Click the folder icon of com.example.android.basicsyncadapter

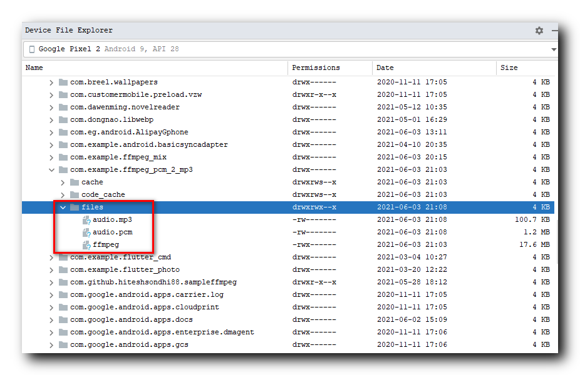click(x=63, y=144)
